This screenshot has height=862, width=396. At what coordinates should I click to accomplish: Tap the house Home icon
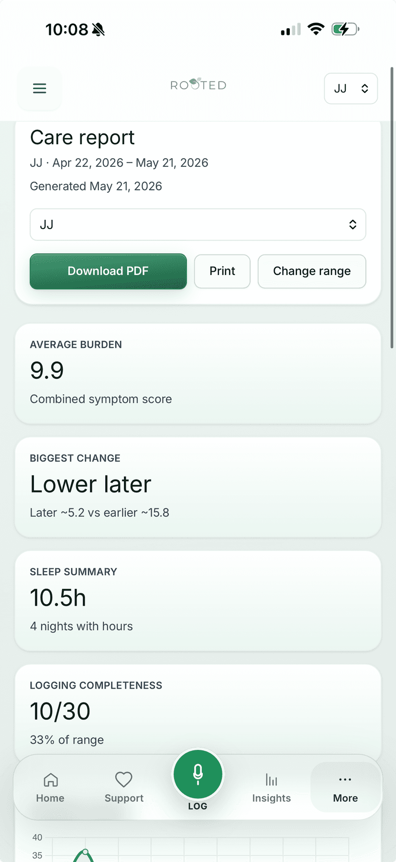(51, 780)
